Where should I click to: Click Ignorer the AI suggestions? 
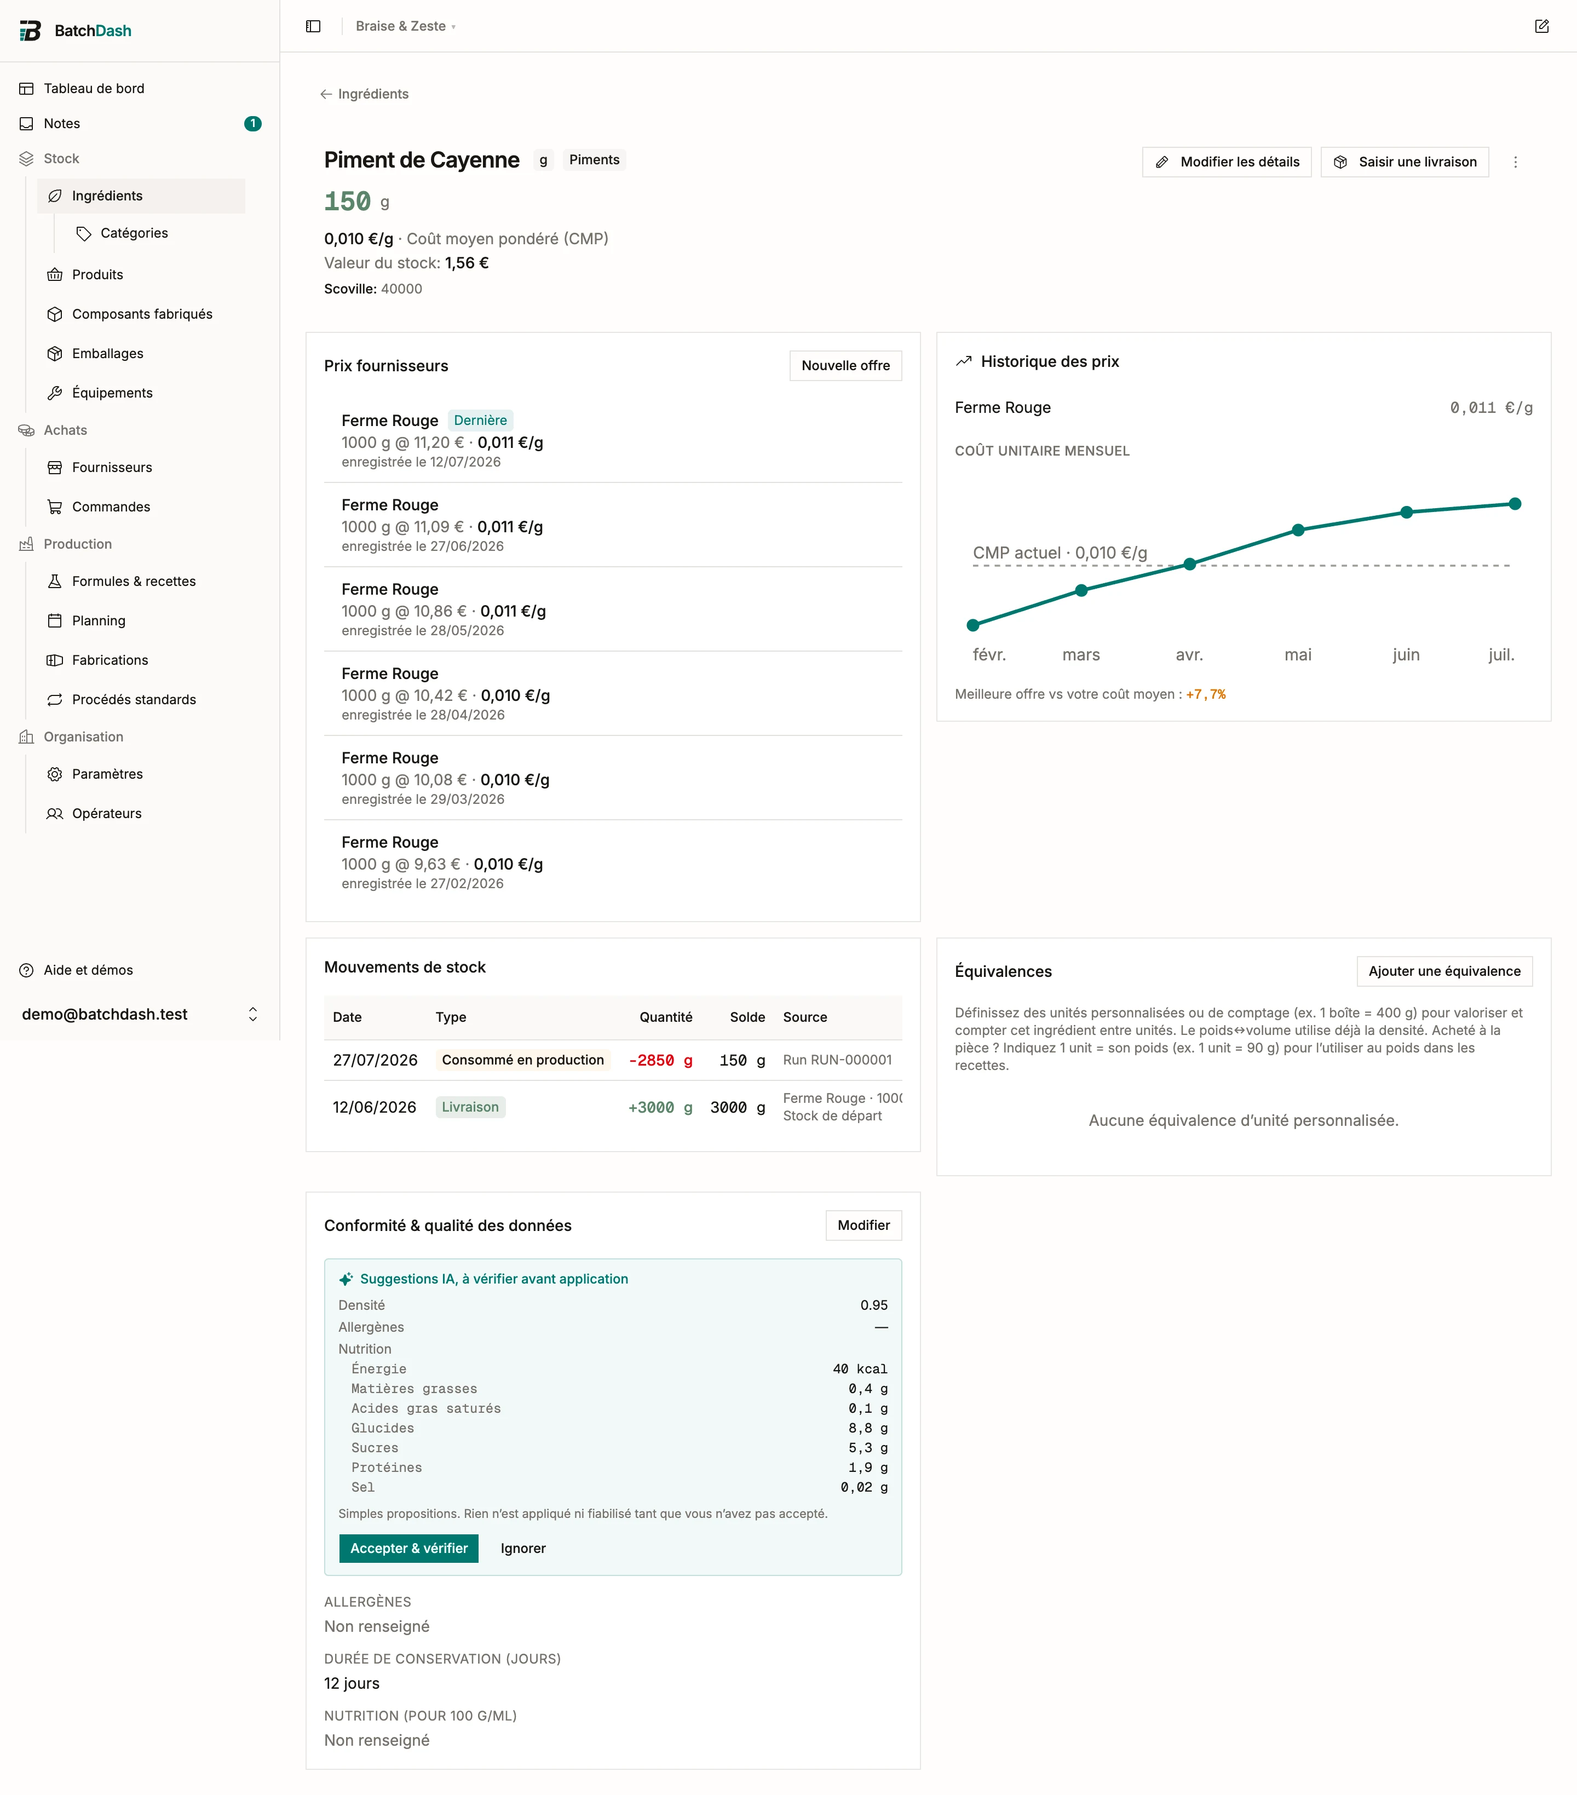pyautogui.click(x=523, y=1549)
